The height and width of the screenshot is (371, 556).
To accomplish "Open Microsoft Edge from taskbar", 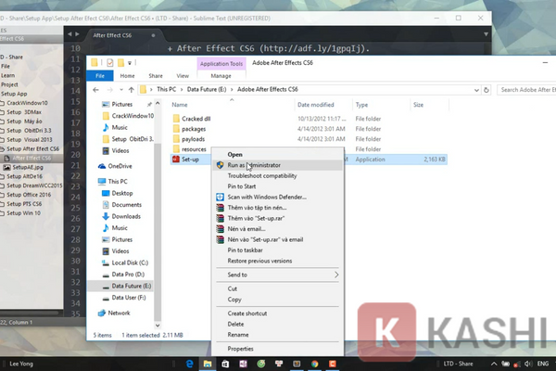I will tap(189, 364).
